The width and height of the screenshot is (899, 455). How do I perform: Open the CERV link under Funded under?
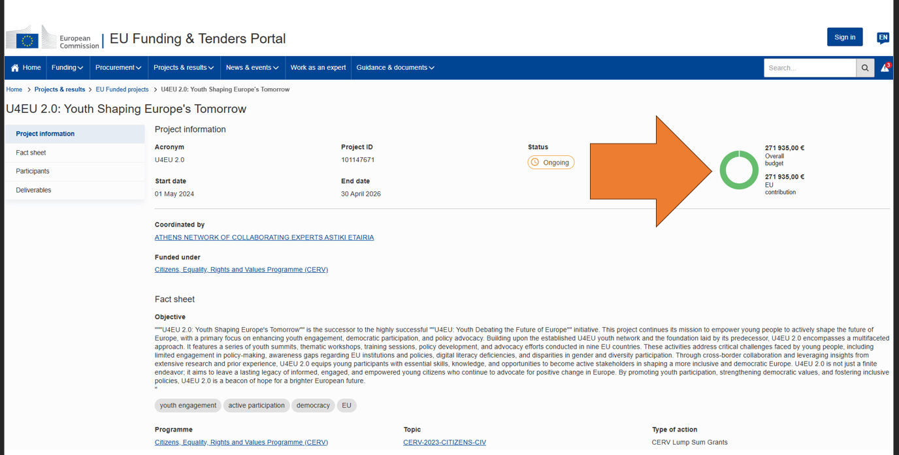(x=241, y=270)
